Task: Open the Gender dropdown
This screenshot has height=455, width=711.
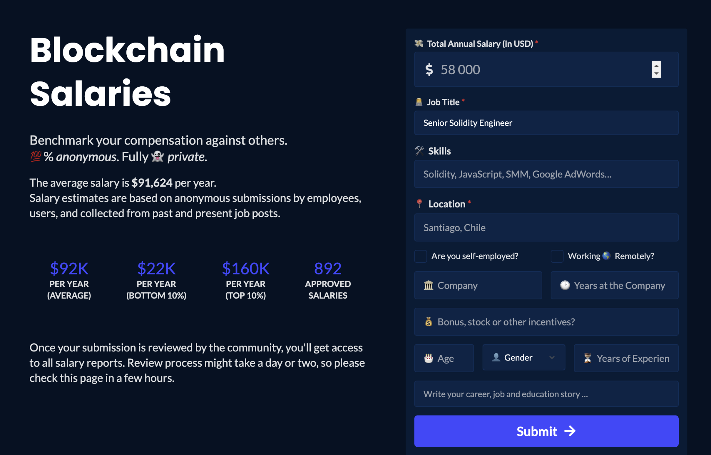Action: point(524,358)
